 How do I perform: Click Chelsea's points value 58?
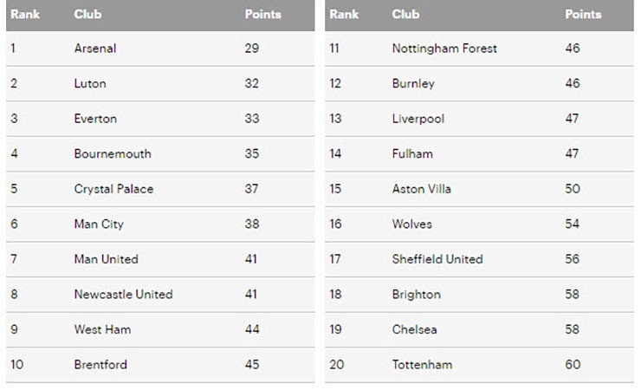(x=572, y=330)
